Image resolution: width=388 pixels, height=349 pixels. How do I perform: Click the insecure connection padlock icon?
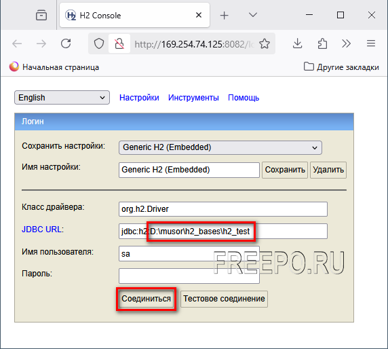point(119,44)
